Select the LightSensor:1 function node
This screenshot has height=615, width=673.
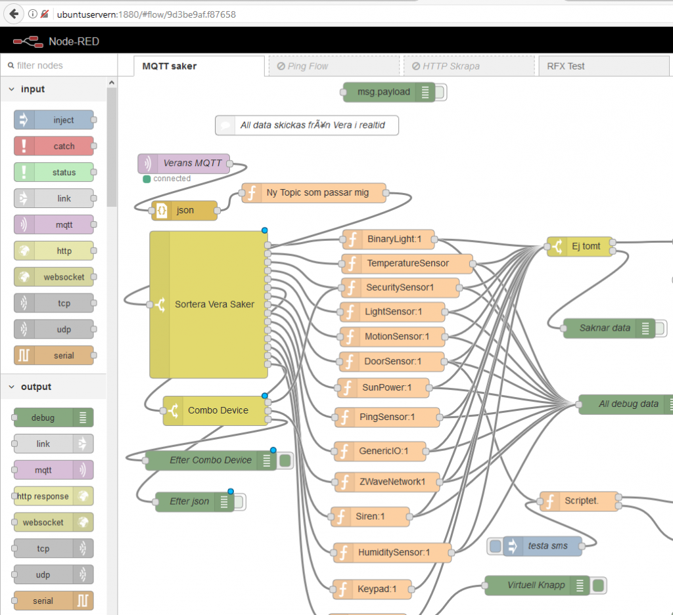(x=392, y=312)
